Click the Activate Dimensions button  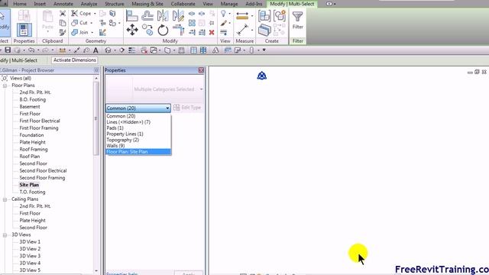click(75, 60)
